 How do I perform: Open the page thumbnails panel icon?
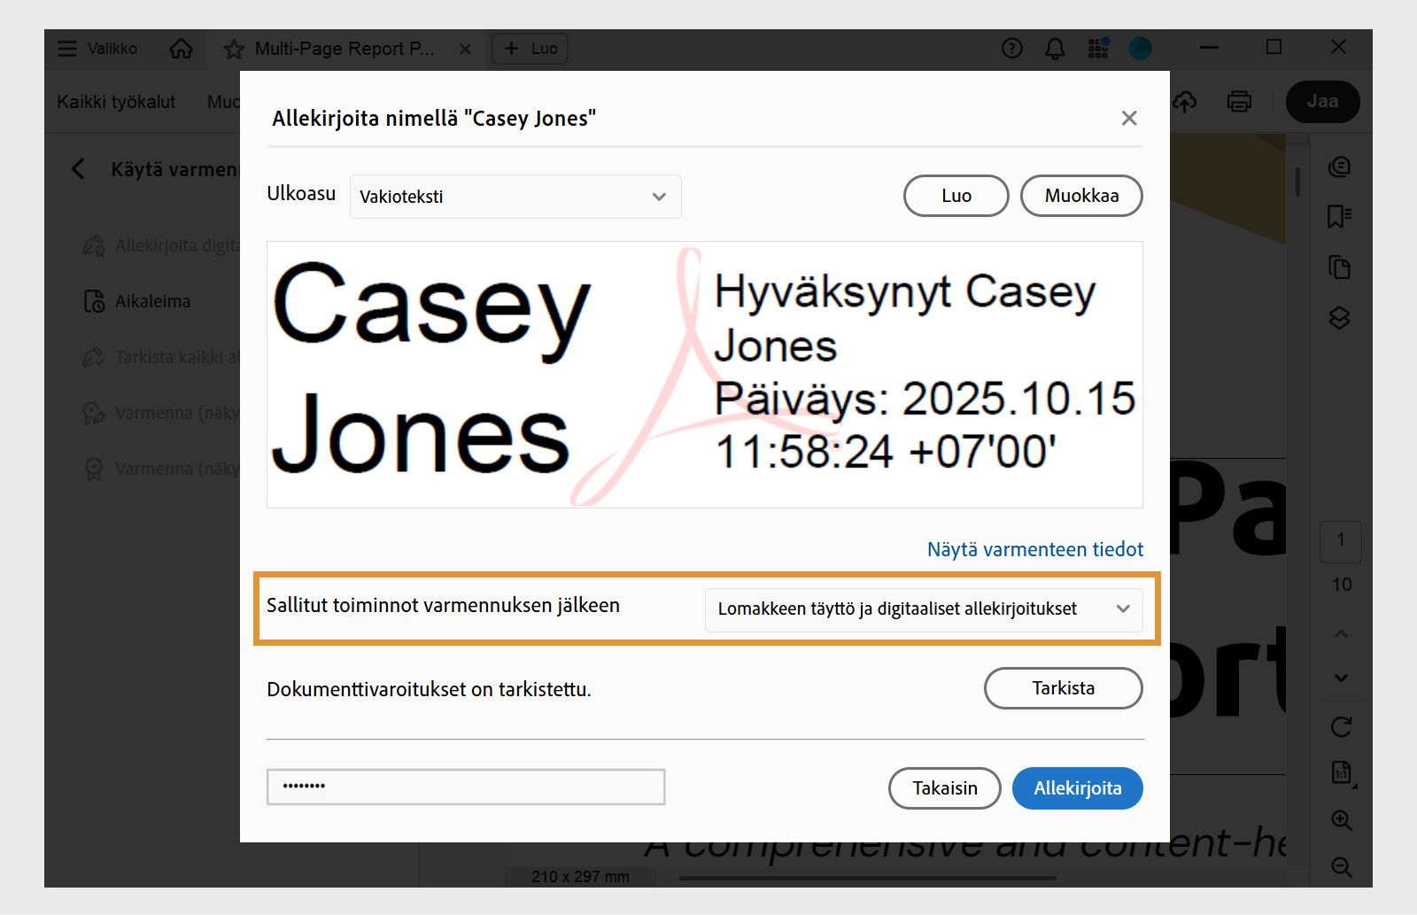point(1339,268)
